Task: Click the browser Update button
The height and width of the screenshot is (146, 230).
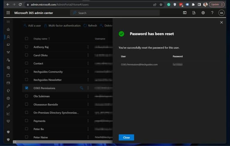Action: click(217, 4)
